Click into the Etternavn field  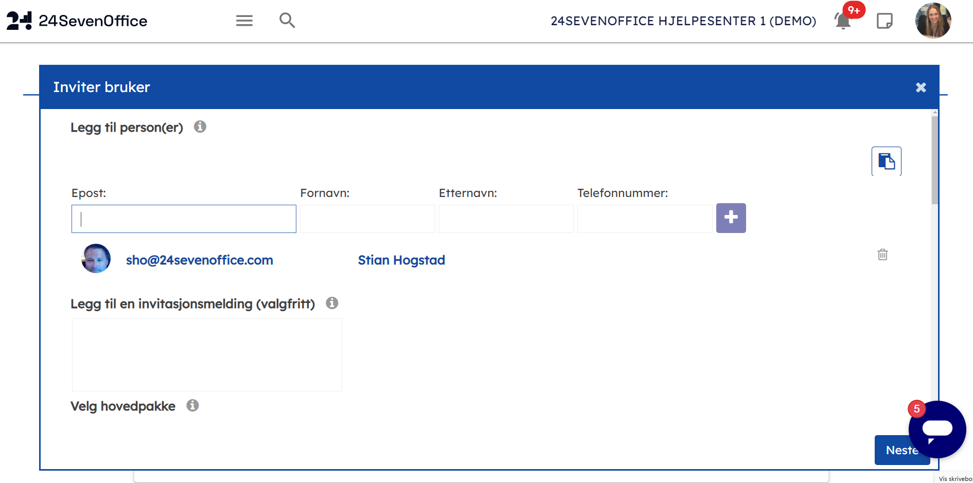[x=506, y=219]
